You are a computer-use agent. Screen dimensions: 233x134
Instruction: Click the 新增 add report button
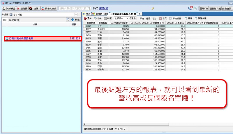75,20
